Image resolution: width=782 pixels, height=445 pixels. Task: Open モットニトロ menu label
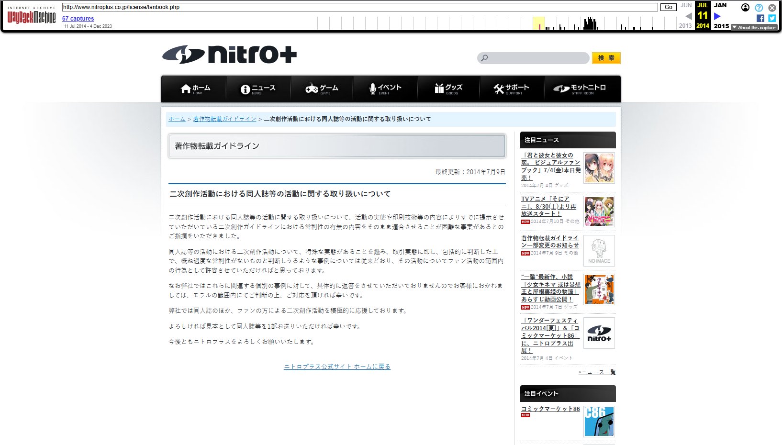[x=589, y=87]
